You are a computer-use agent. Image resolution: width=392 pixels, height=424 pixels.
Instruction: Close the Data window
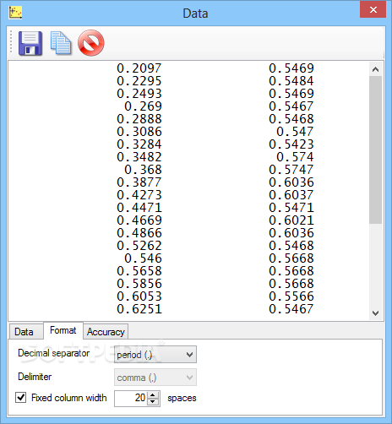pos(373,10)
